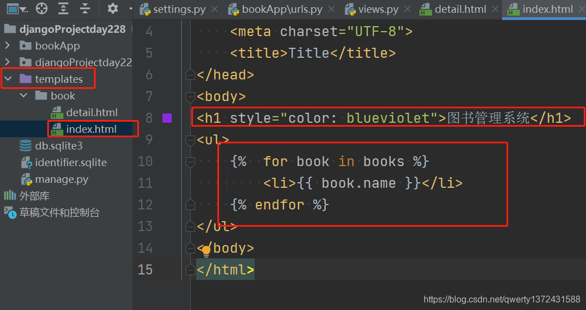Open detail.html in the project tree
This screenshot has width=586, height=310.
point(92,112)
